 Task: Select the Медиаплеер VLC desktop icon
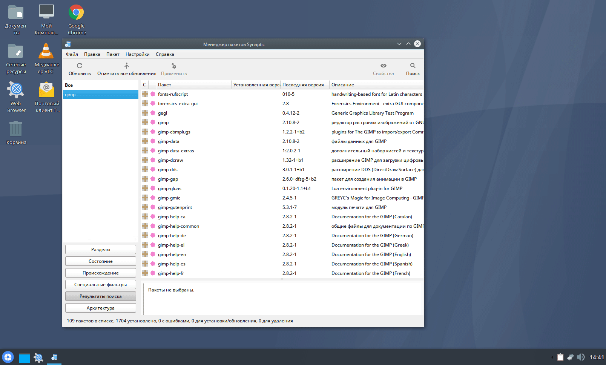tap(46, 51)
